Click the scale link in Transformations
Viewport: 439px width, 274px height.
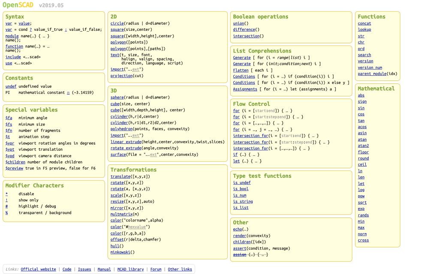(x=116, y=195)
